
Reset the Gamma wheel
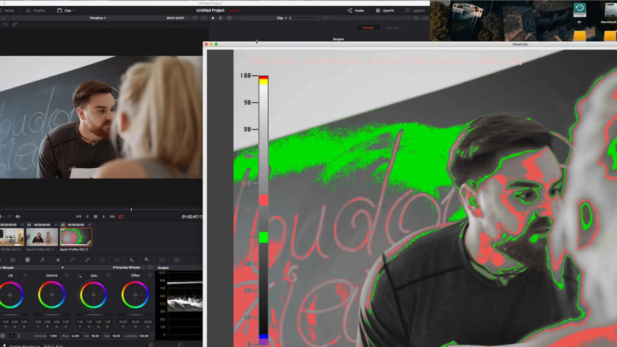point(67,276)
